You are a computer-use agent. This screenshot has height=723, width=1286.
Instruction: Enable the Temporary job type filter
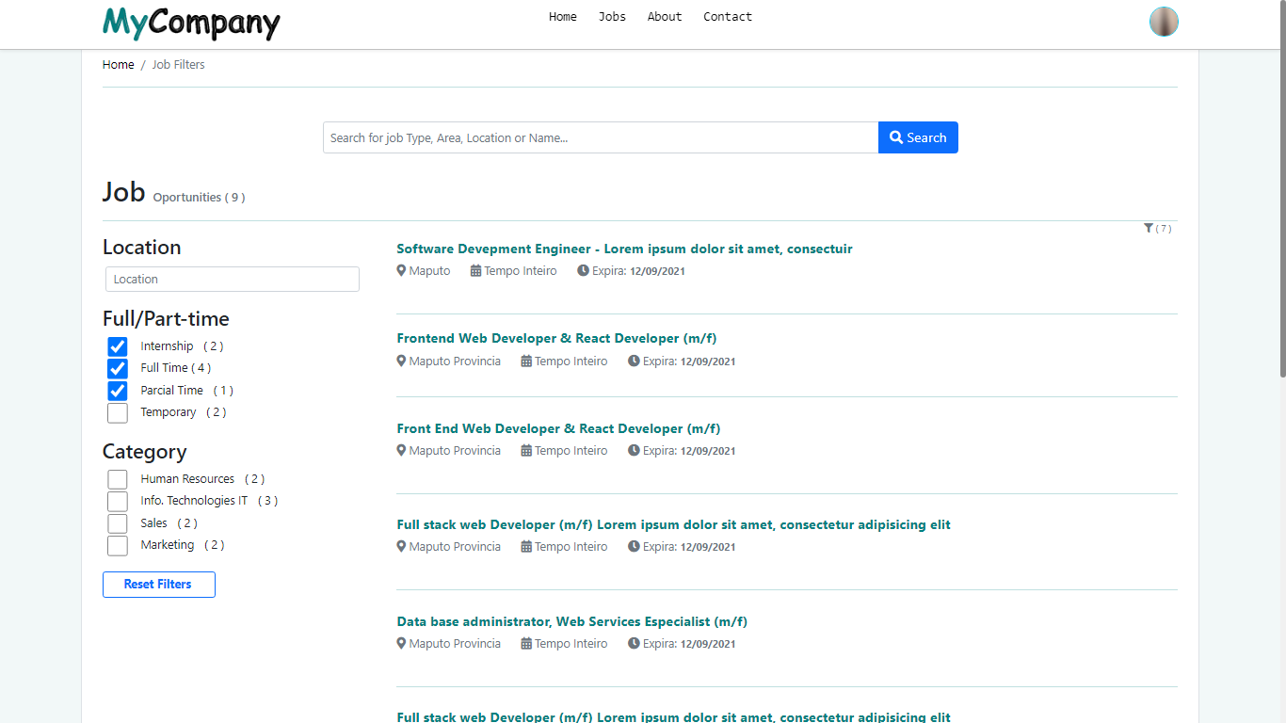coord(118,412)
